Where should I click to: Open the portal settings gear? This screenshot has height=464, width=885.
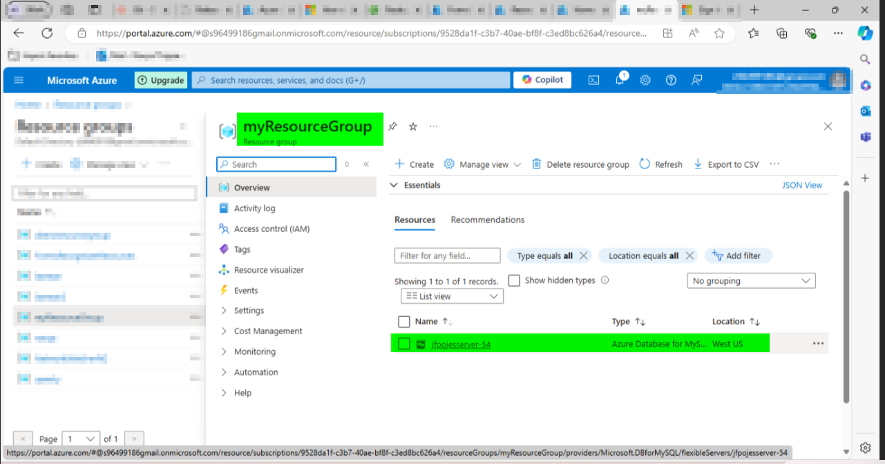[645, 79]
